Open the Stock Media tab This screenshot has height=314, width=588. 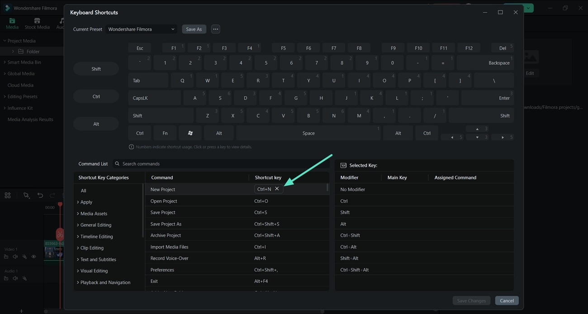(x=37, y=23)
